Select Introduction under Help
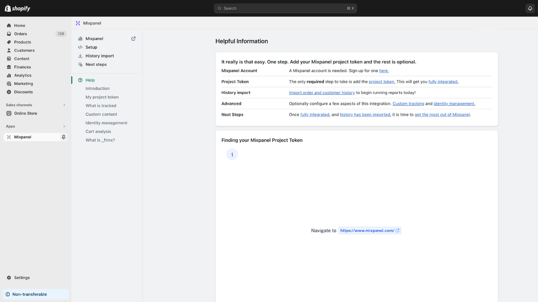538x302 pixels. pyautogui.click(x=98, y=89)
